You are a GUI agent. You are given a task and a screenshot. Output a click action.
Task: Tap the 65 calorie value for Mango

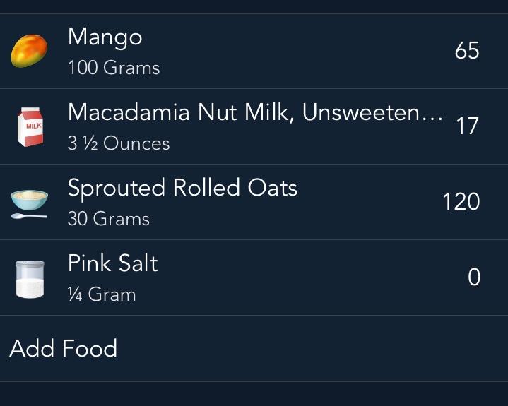pyautogui.click(x=467, y=51)
